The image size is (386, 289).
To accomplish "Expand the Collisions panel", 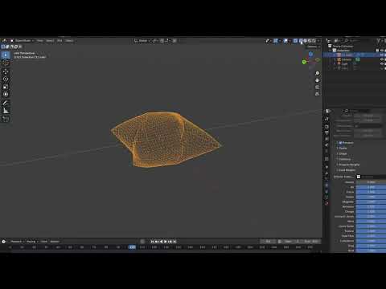I will [x=344, y=159].
